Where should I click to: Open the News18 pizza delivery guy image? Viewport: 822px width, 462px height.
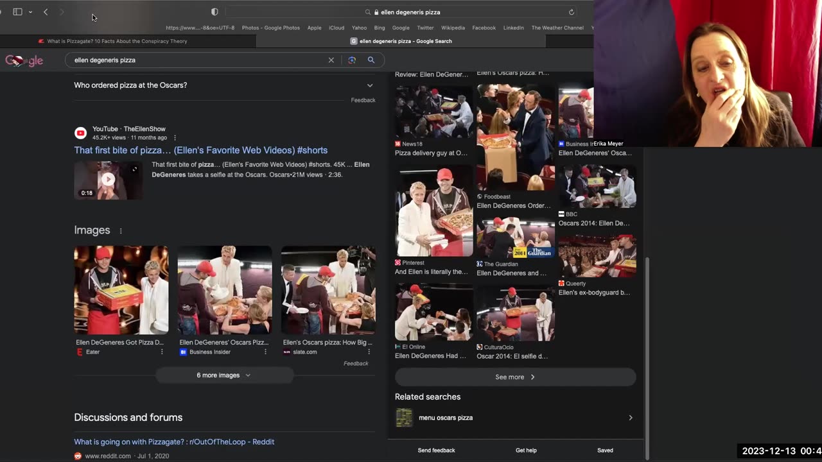click(x=434, y=111)
